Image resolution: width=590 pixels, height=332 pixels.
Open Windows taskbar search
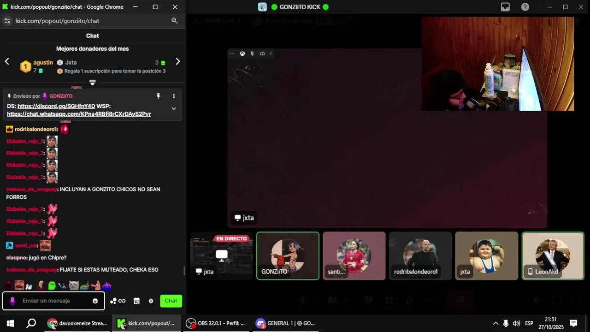31,323
